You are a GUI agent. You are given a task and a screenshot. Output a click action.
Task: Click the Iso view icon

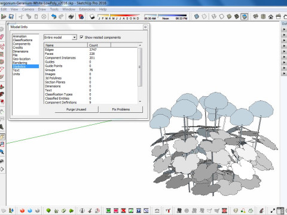(255, 17)
